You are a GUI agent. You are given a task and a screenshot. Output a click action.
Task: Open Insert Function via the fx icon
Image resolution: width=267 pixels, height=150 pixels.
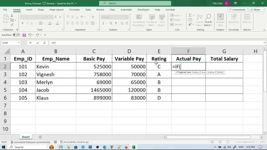[x=45, y=42]
